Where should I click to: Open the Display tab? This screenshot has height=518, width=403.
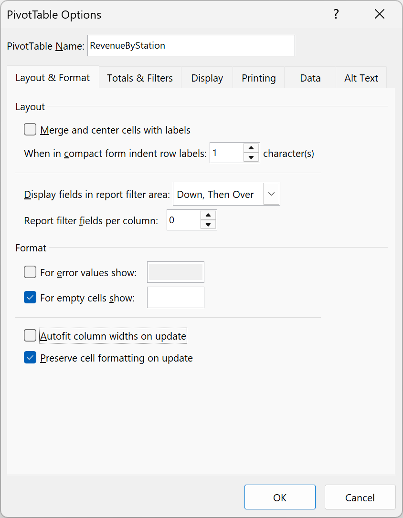point(207,78)
